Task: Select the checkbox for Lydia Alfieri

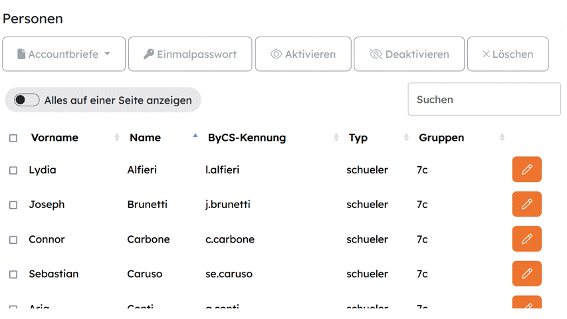Action: 13,170
